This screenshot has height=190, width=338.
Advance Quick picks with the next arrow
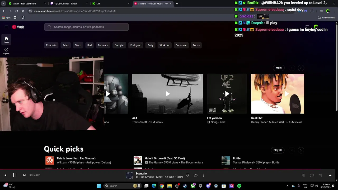pos(301,150)
